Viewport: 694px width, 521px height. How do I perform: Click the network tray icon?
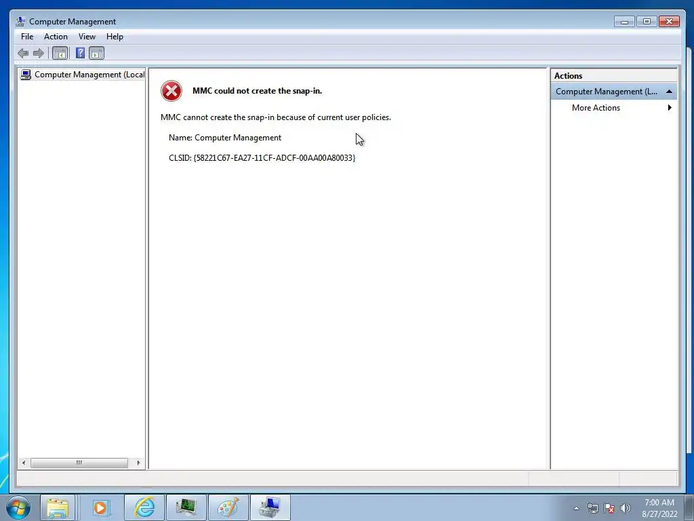coord(592,508)
